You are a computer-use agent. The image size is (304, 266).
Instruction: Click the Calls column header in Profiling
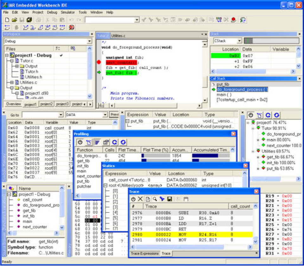(x=110, y=150)
